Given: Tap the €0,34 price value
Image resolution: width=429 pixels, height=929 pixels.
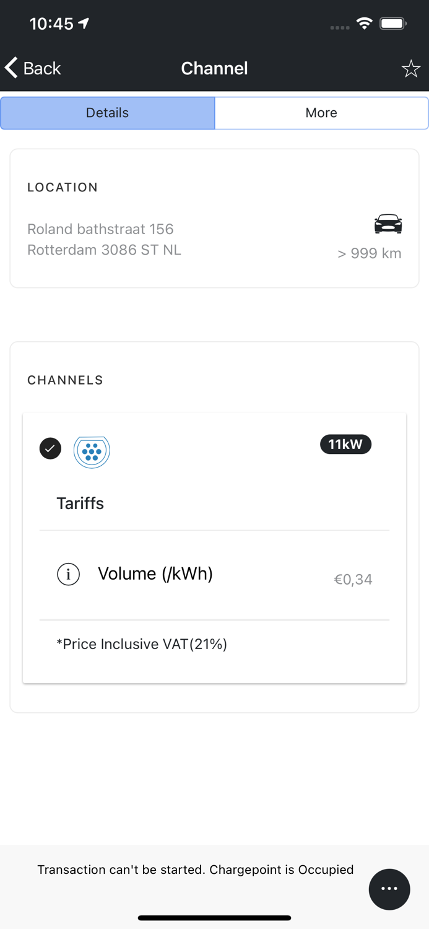Looking at the screenshot, I should click(x=353, y=580).
